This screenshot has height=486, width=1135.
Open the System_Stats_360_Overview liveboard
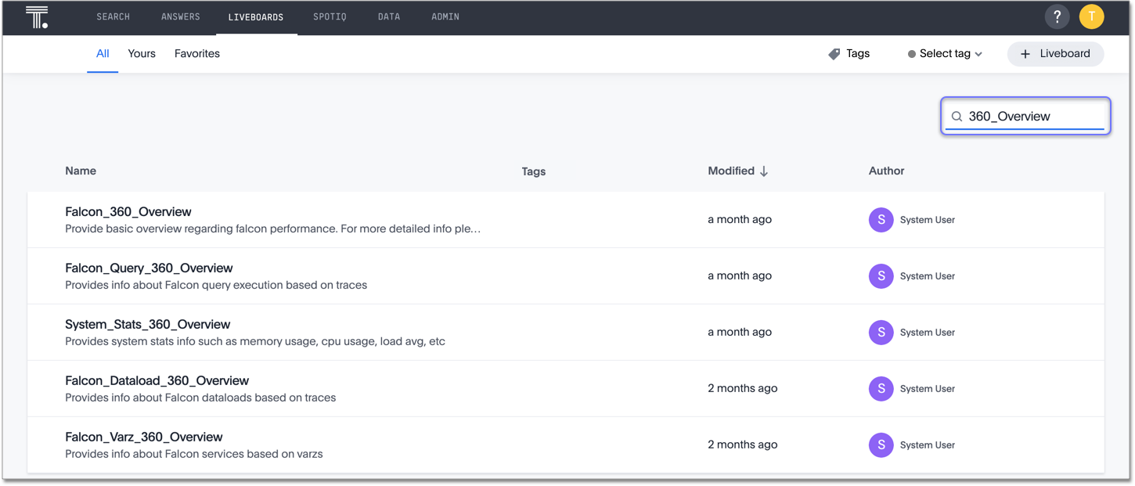click(147, 324)
